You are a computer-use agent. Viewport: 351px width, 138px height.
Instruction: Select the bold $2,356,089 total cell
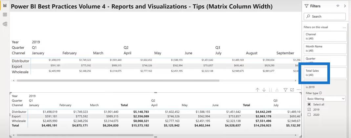141,116
